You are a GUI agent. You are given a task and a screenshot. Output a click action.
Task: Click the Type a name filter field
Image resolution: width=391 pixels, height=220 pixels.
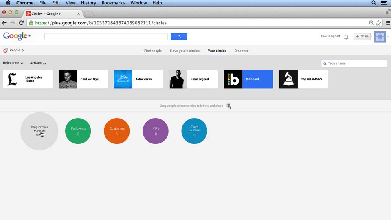354,64
